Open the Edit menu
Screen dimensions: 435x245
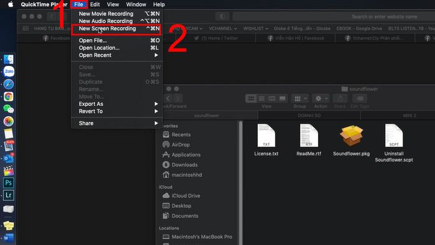tap(95, 4)
